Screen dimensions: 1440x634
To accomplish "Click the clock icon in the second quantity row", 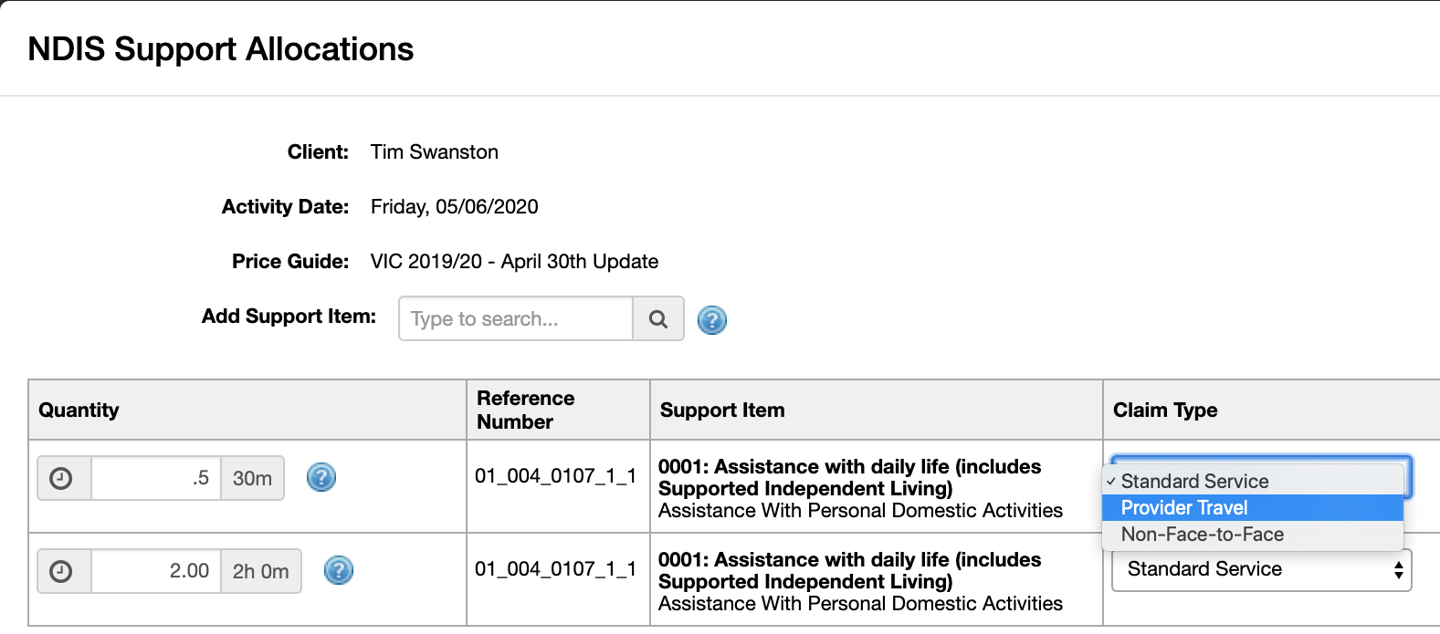I will click(63, 570).
